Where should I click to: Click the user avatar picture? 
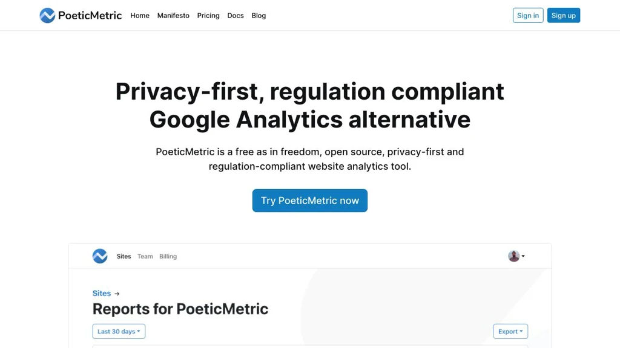[514, 256]
